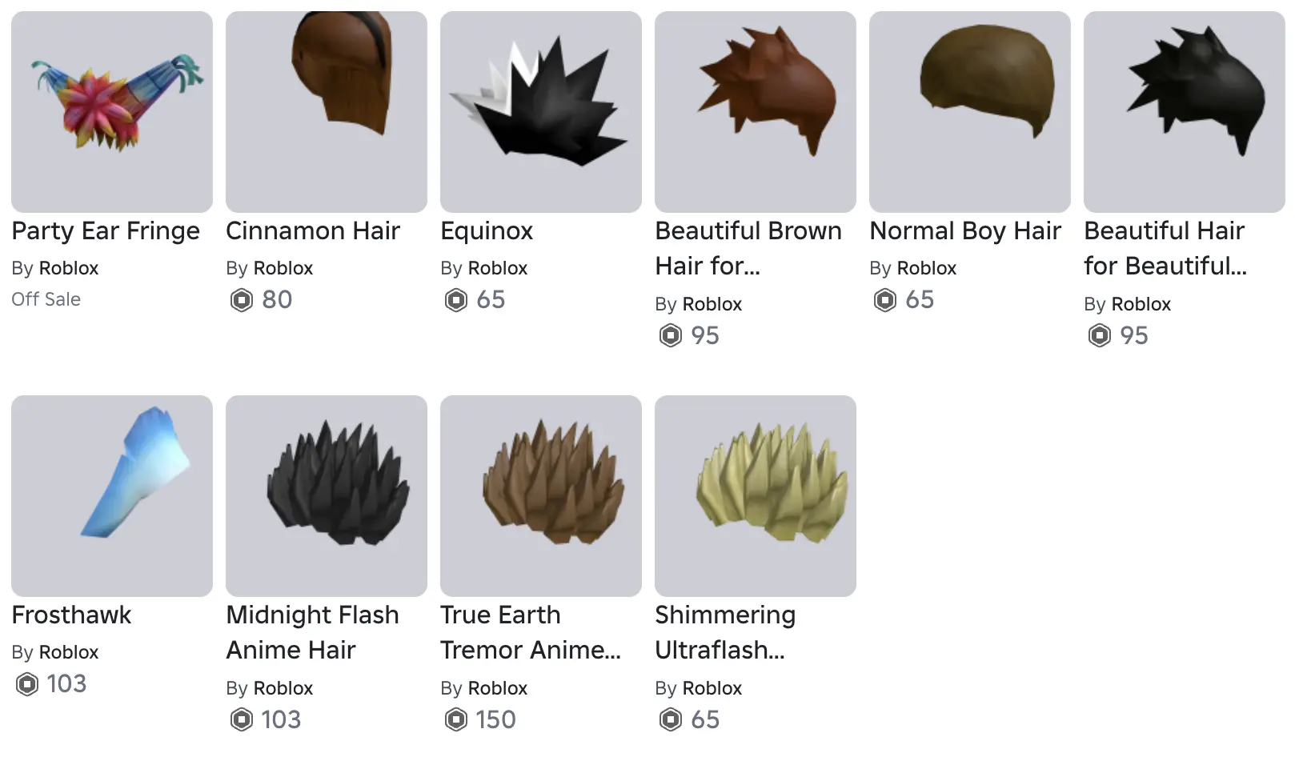Click Robux icon under Shimmering Ultraflash
This screenshot has height=773, width=1295.
point(671,720)
